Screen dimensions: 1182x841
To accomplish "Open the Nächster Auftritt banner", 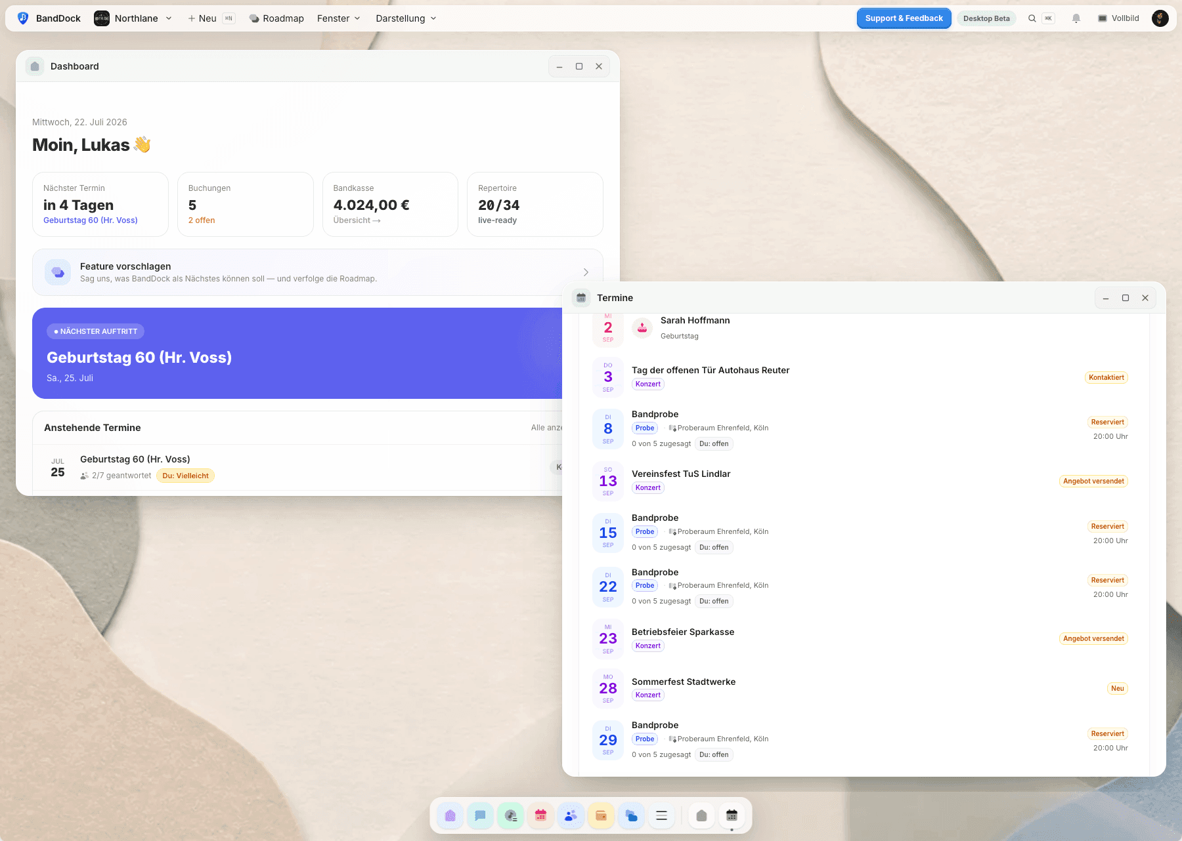I will pos(297,353).
